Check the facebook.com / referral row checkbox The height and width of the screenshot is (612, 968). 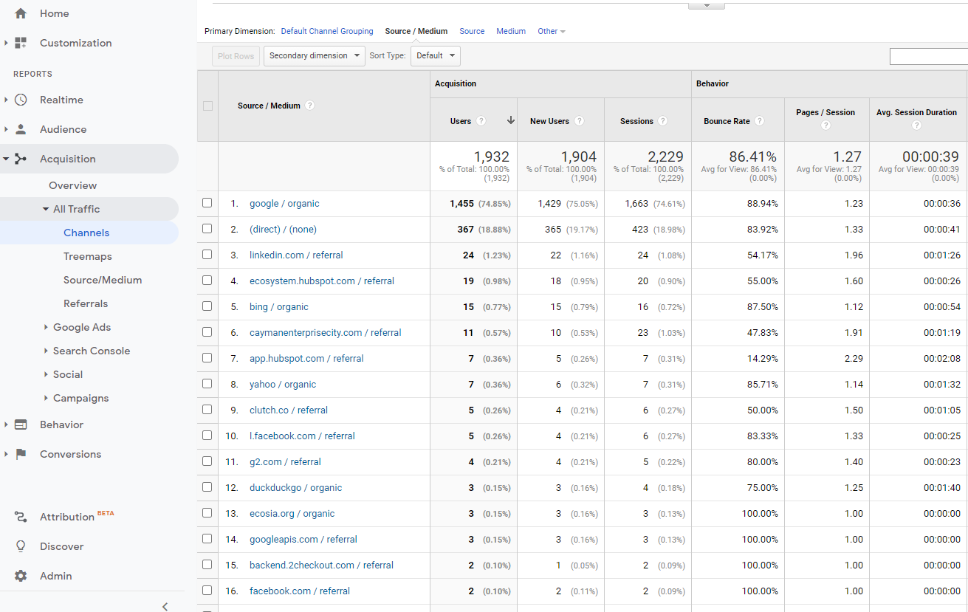coord(207,591)
